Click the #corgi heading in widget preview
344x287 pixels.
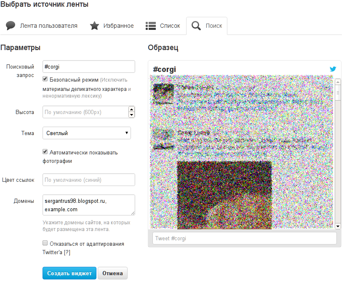[x=164, y=69]
